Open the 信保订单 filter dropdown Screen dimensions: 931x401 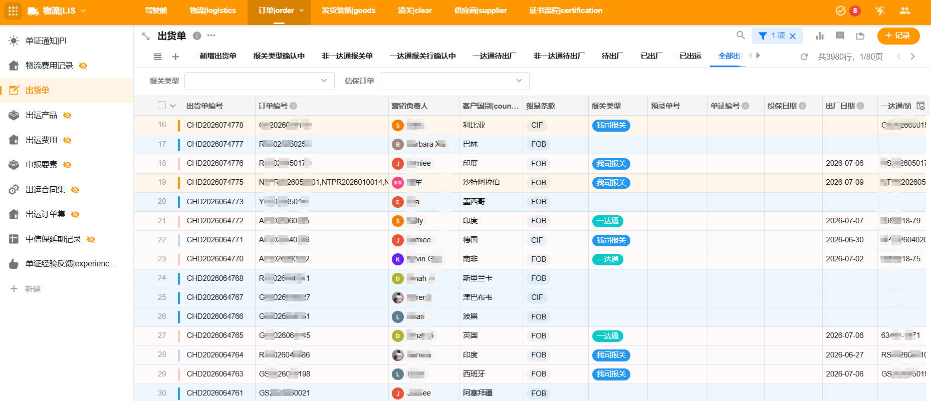point(454,81)
